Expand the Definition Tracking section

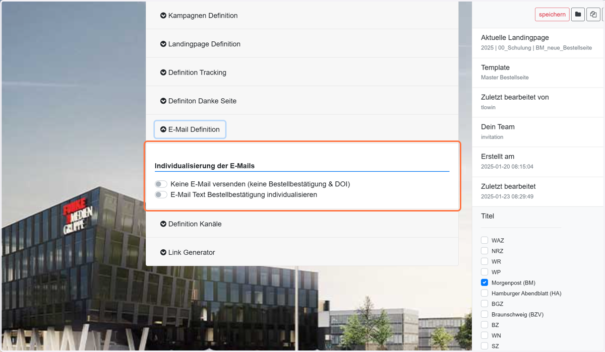point(193,73)
